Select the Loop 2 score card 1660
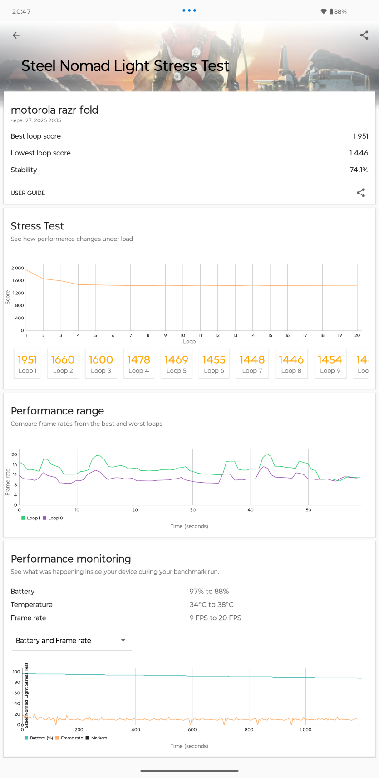The width and height of the screenshot is (379, 778). tap(63, 364)
